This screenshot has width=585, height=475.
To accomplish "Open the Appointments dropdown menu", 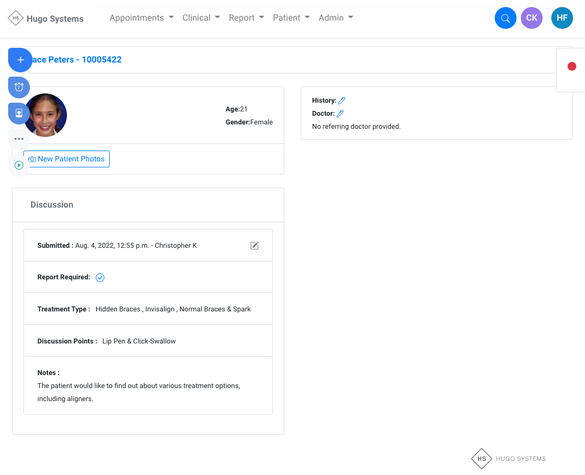I will (141, 18).
